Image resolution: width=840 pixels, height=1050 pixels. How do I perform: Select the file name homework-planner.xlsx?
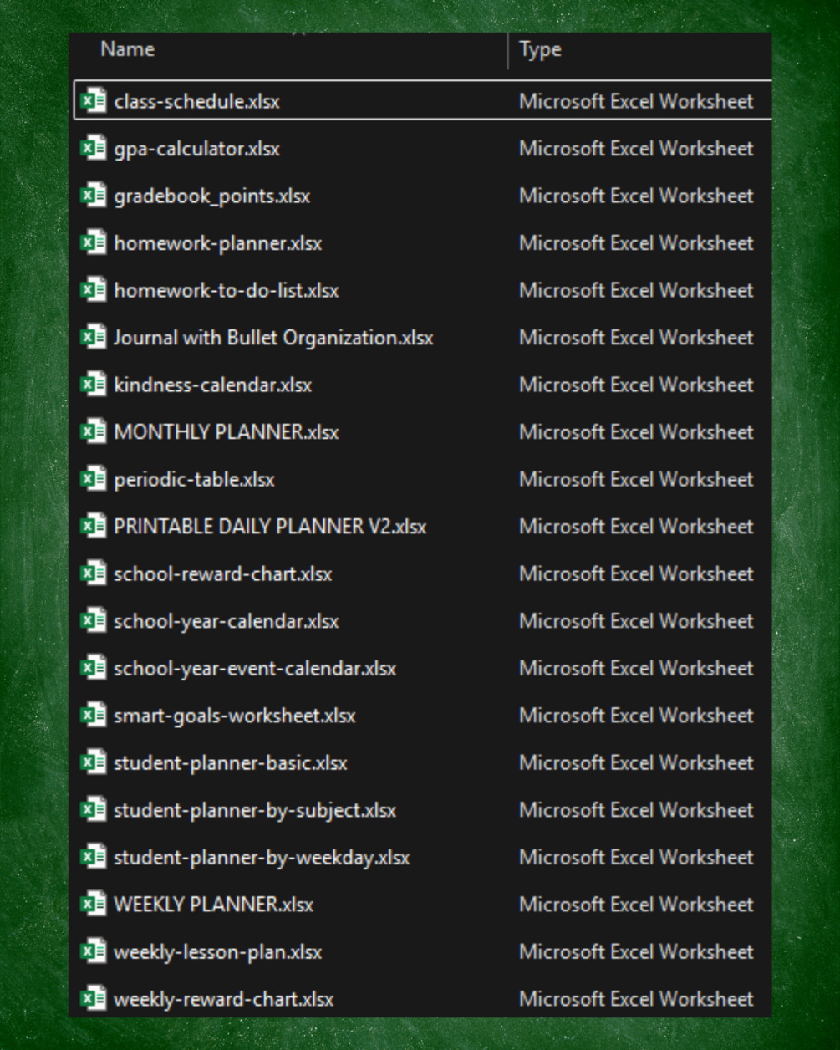click(218, 243)
